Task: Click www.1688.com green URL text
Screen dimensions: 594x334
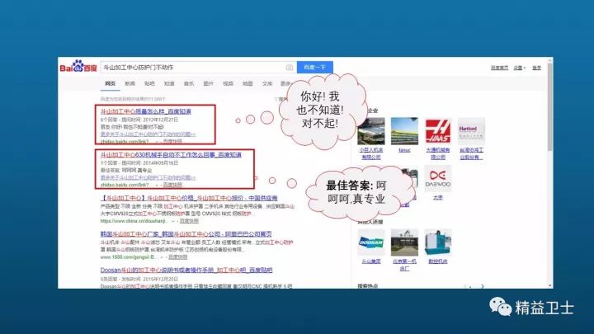Action: [x=129, y=256]
